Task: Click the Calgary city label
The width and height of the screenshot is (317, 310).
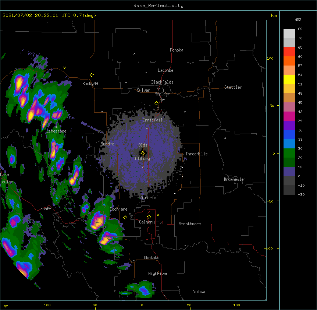Action: (147, 222)
